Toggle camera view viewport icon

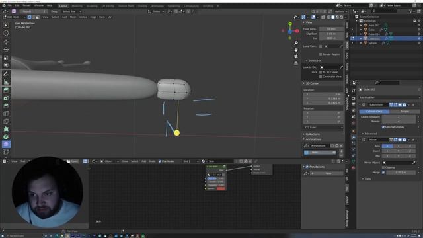(296, 56)
